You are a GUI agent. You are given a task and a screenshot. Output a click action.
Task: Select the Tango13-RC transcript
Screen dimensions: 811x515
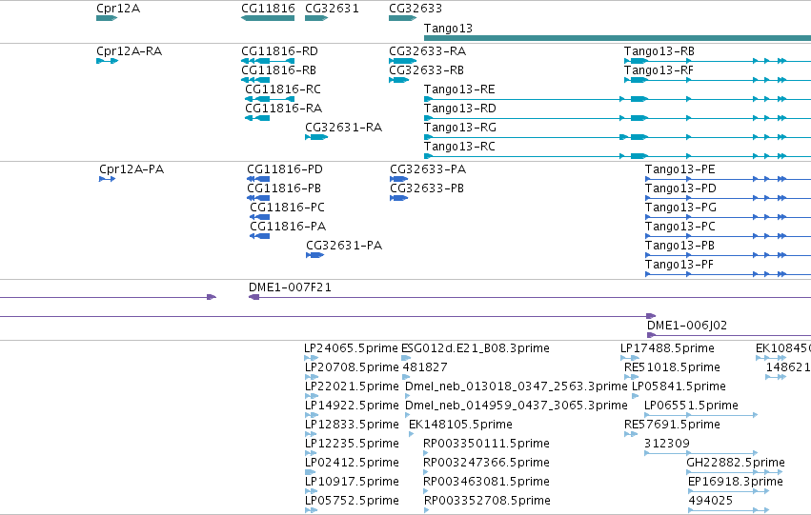618,156
